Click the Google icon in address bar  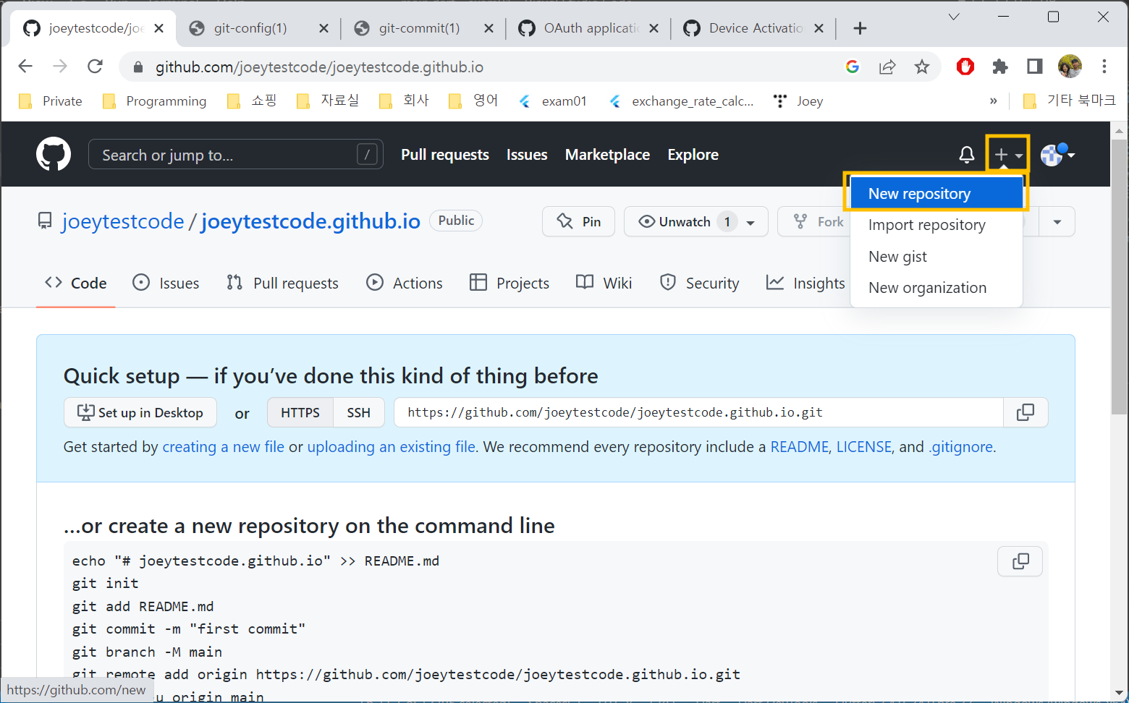tap(853, 67)
